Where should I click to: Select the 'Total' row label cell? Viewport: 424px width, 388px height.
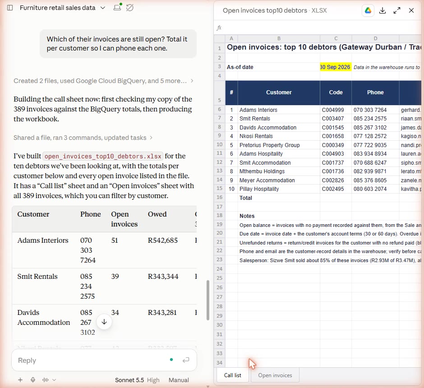pos(279,198)
